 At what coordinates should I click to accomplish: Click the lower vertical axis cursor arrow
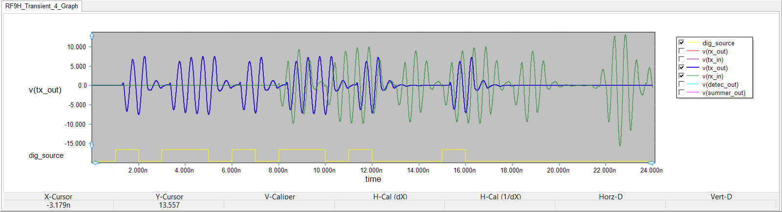91,145
